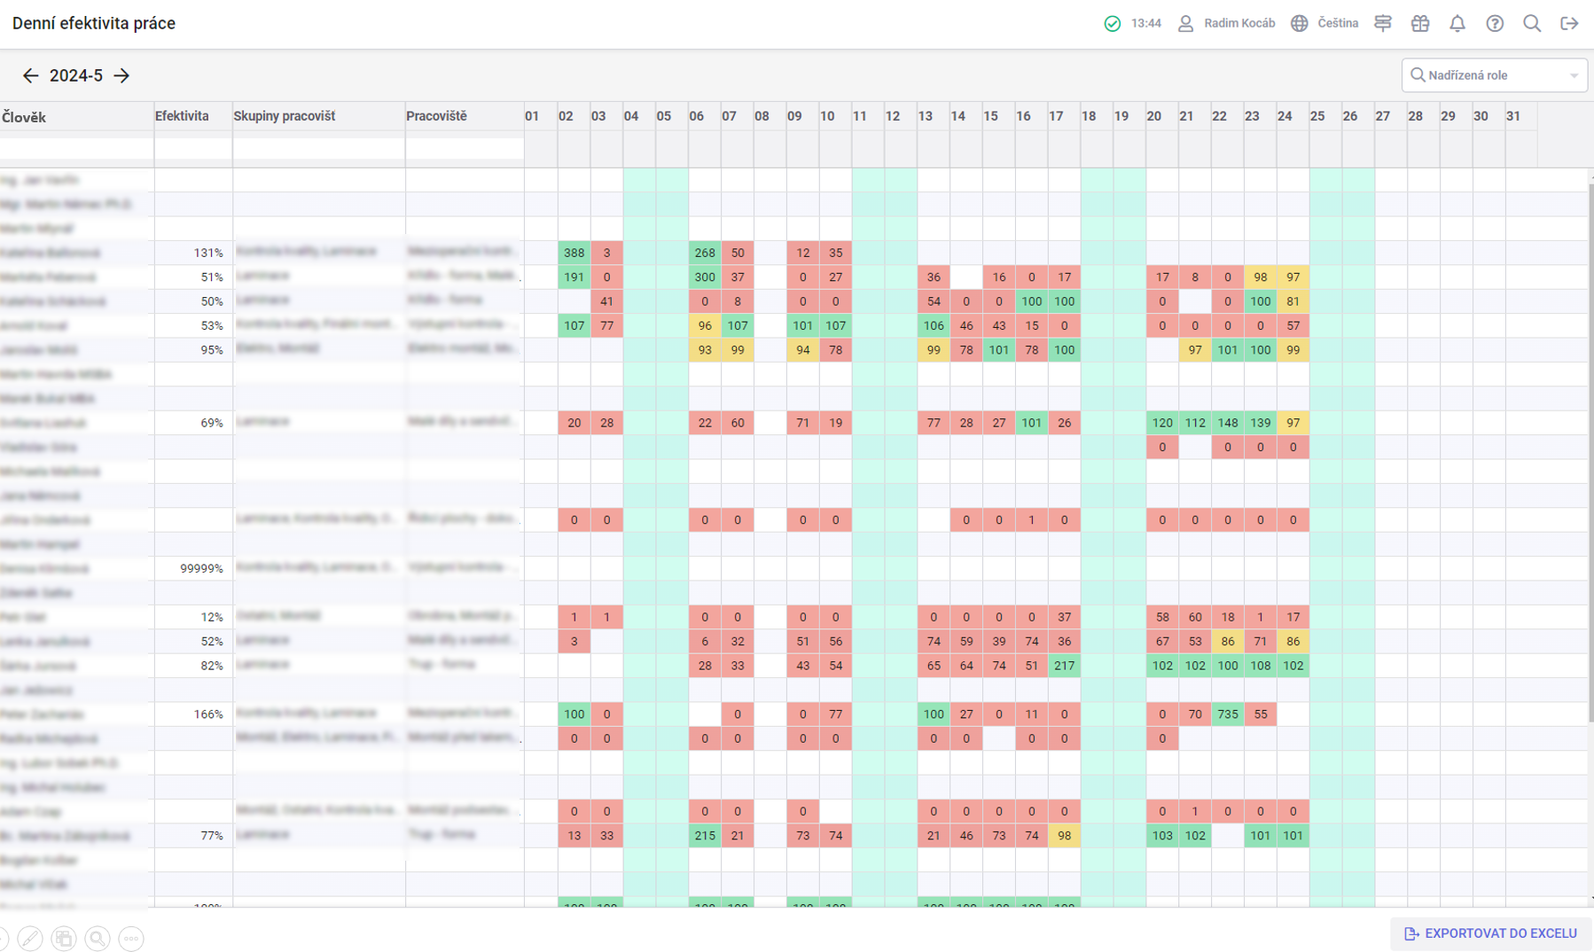Go to previous month arrow

[x=30, y=75]
